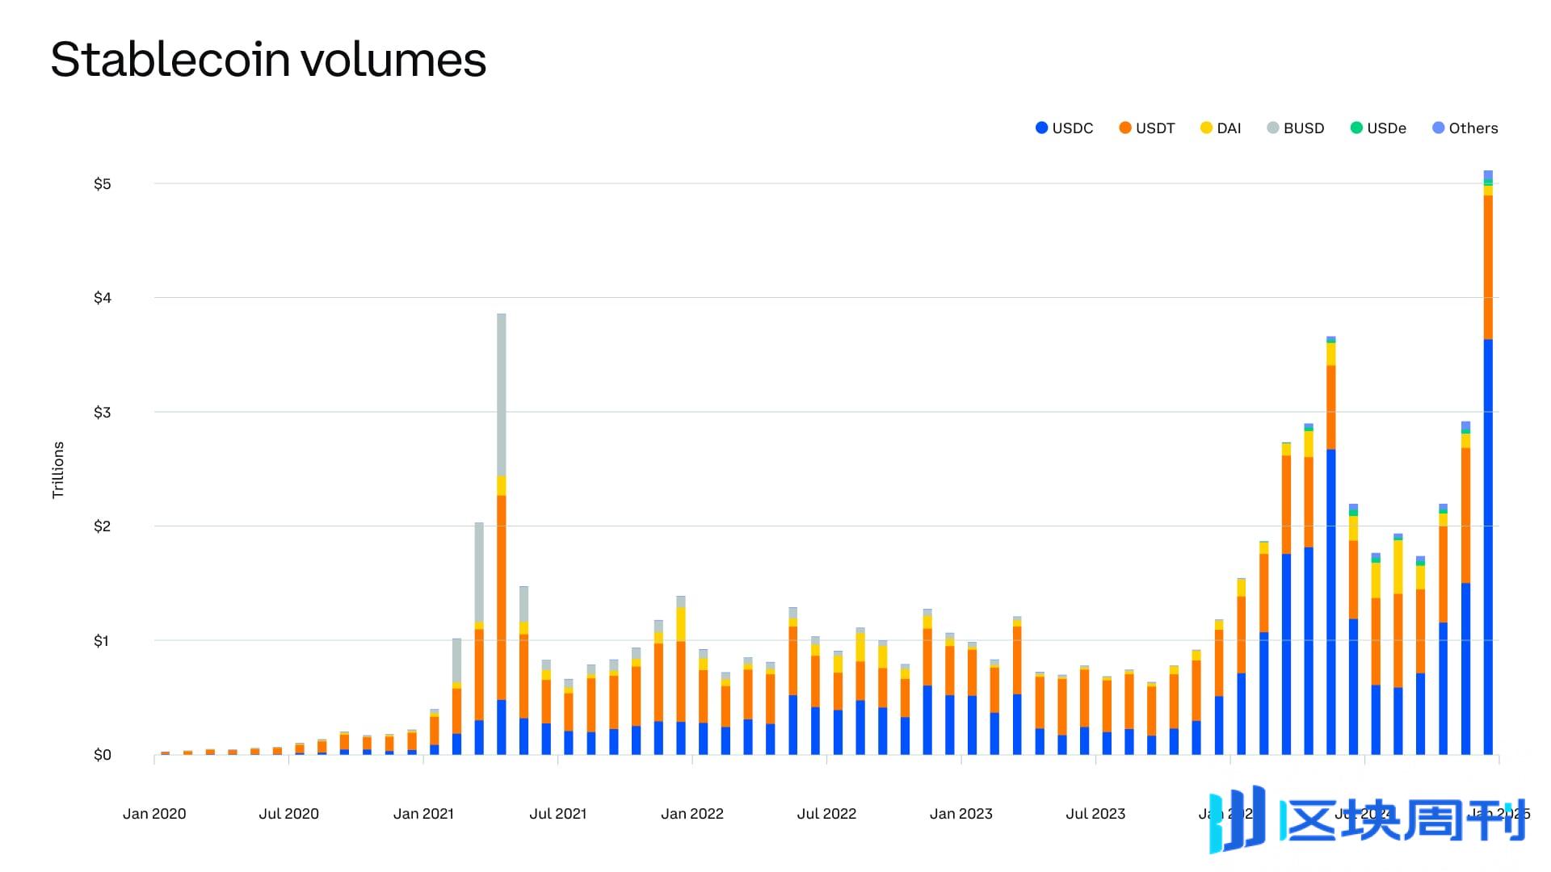Select the USDT legend label

(x=1155, y=128)
